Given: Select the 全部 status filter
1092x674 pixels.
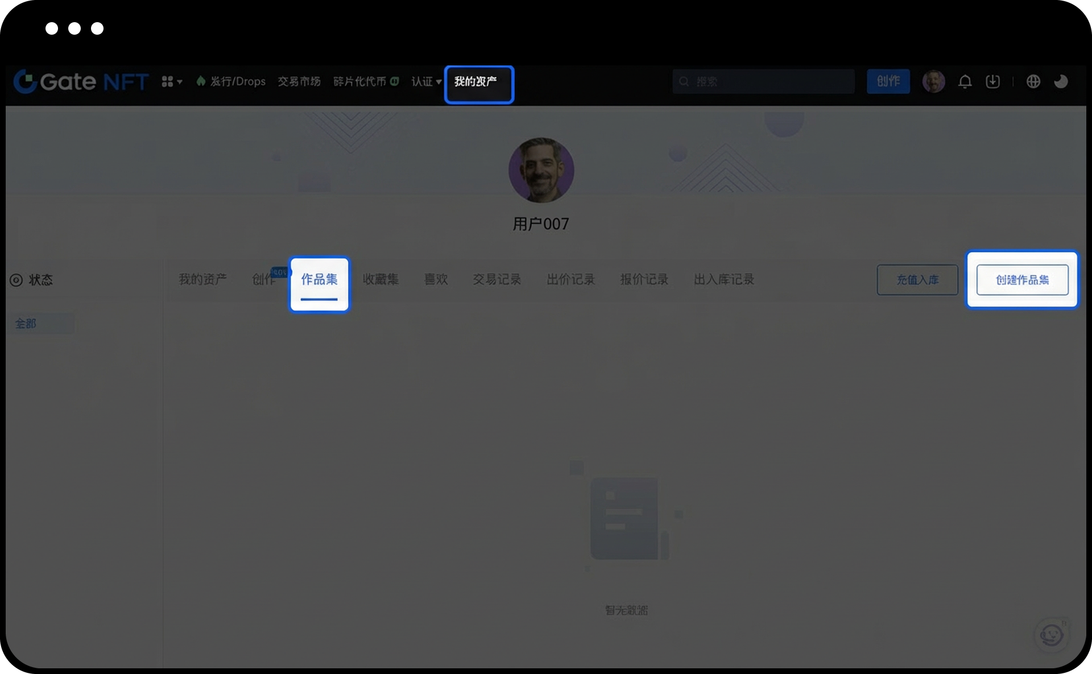Looking at the screenshot, I should pos(26,324).
